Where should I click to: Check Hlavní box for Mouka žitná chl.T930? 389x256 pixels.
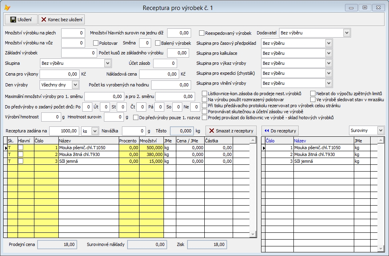(21, 154)
